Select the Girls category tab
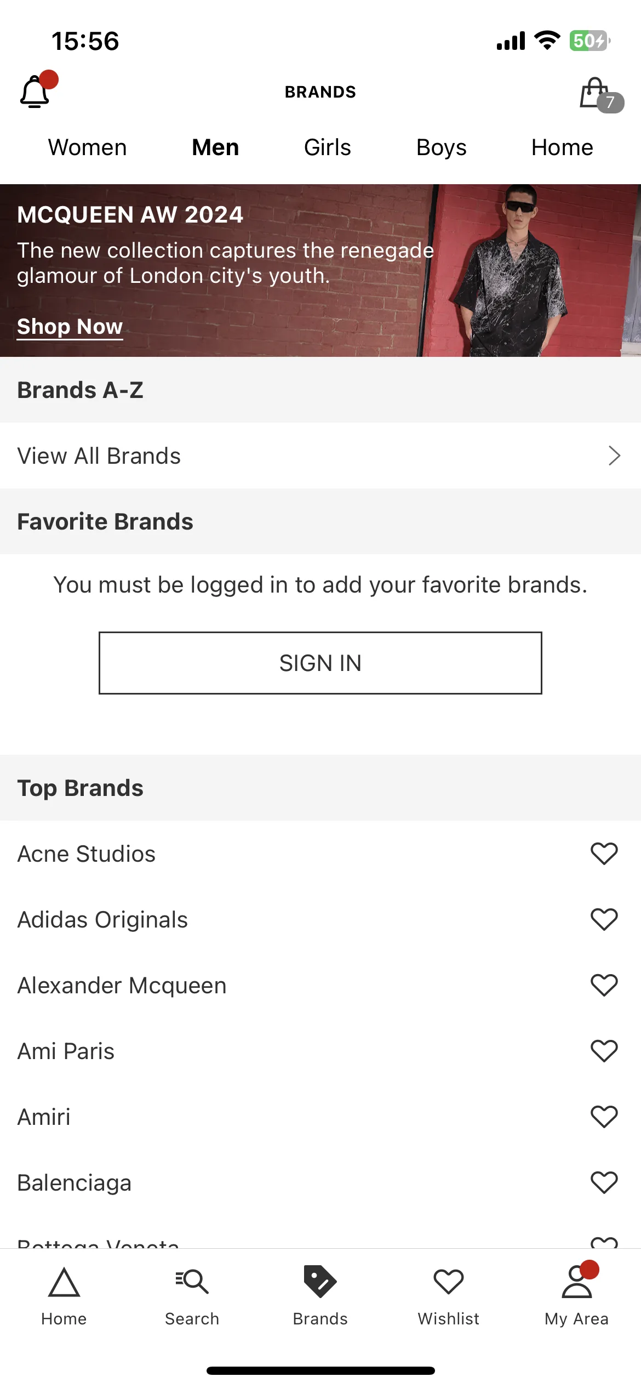 [328, 147]
